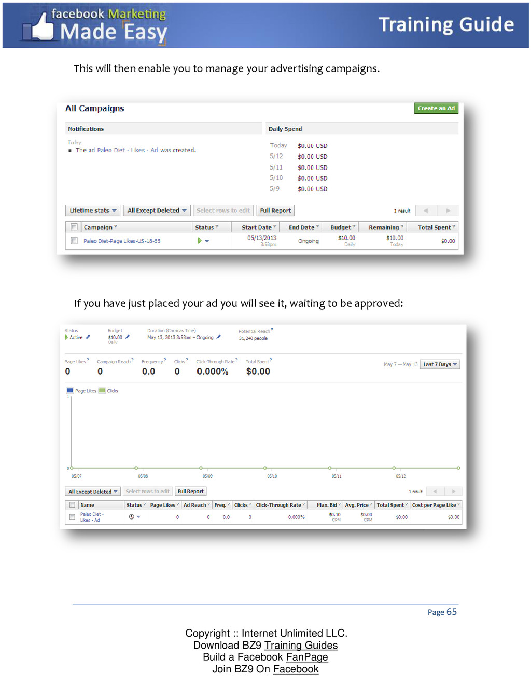The width and height of the screenshot is (531, 687).
Task: Click the pending clock status icon for the ad
Action: point(131,517)
